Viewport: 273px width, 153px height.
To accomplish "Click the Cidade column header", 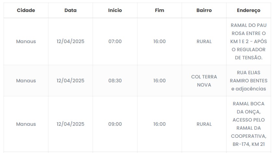I will 26,10.
